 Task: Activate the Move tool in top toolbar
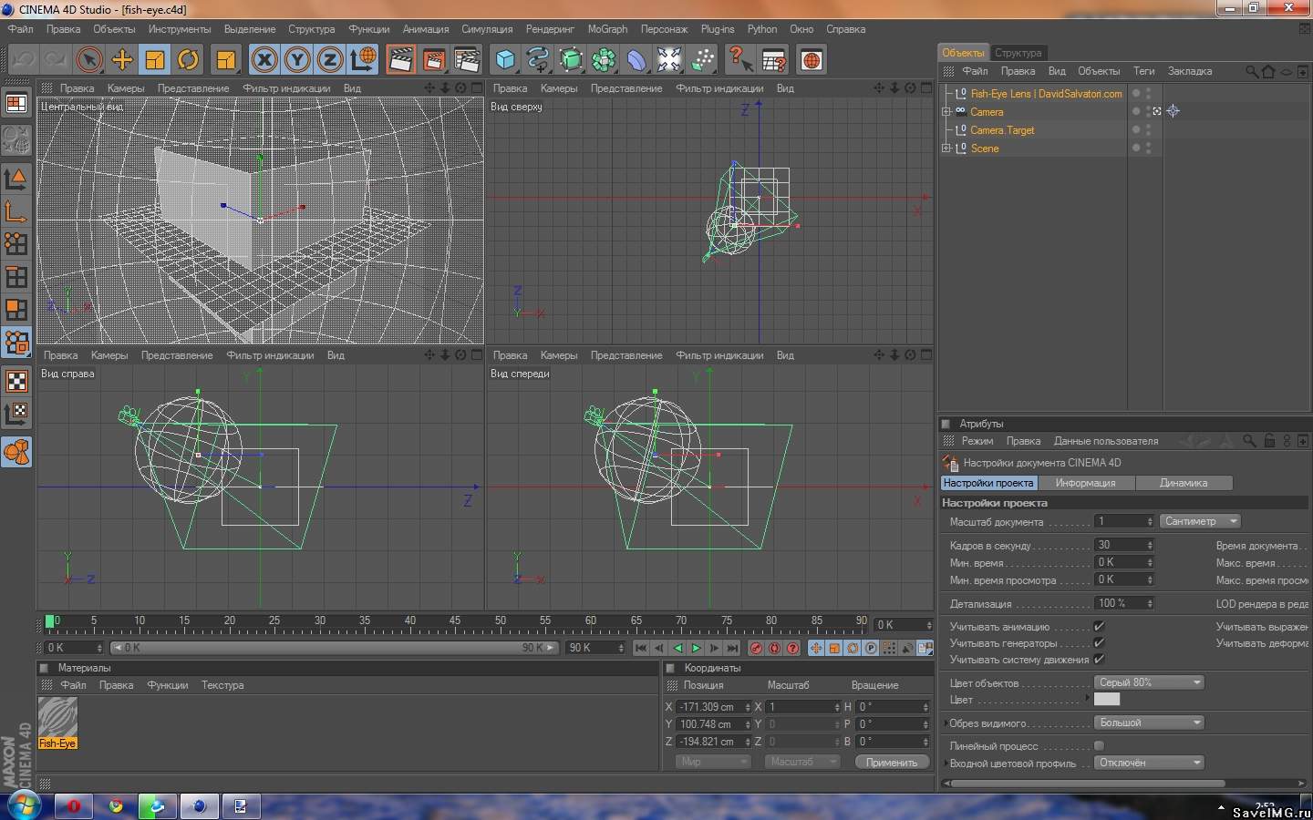pos(122,60)
